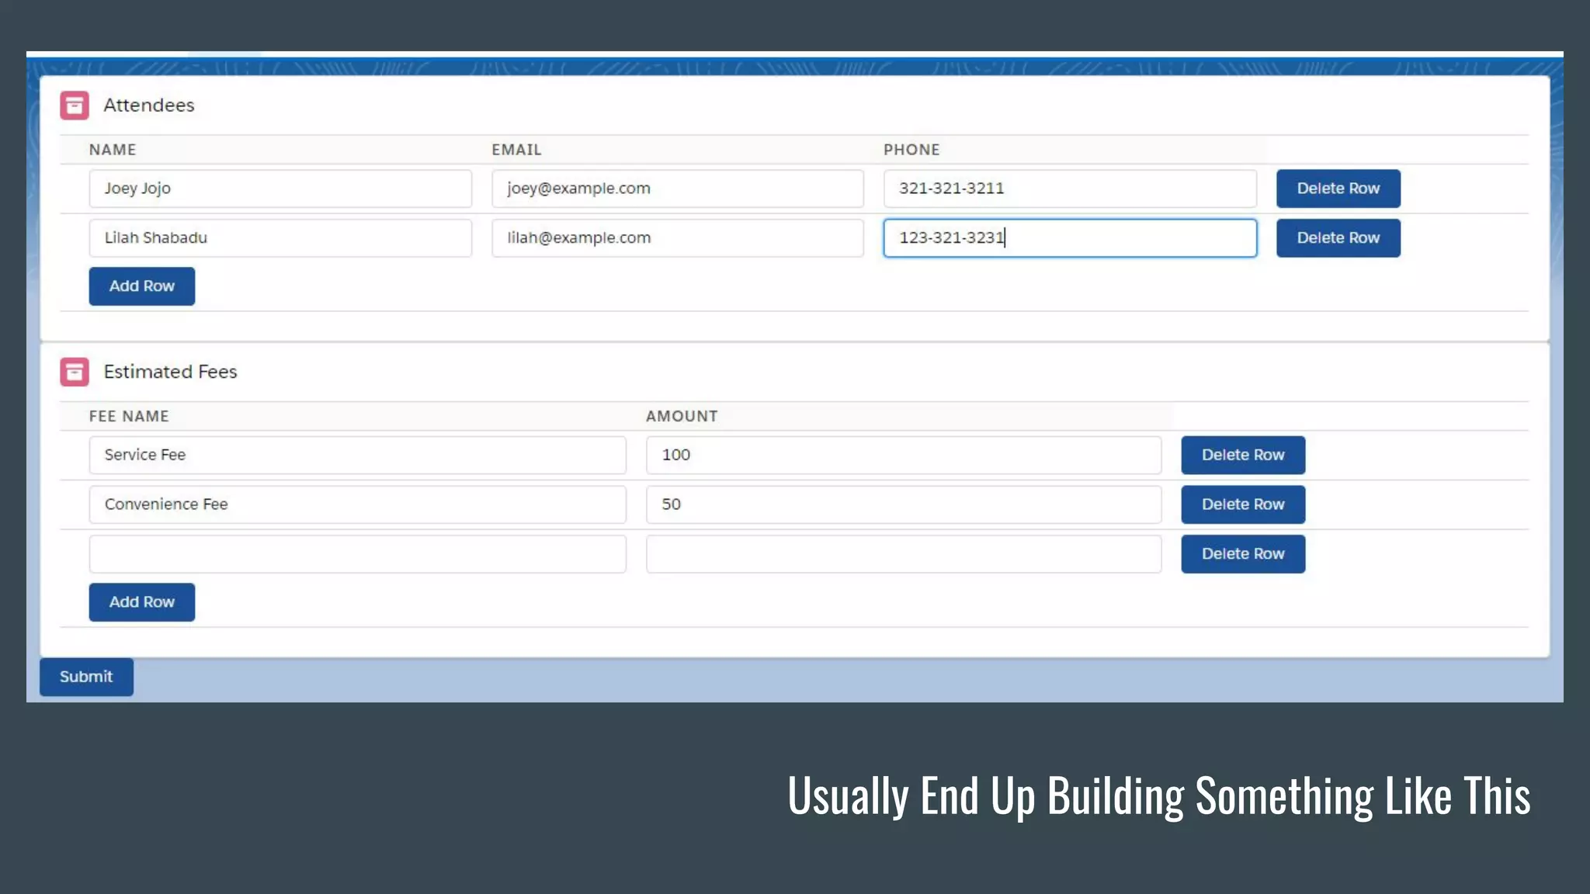
Task: Delete the Service Fee row
Action: pyautogui.click(x=1242, y=455)
